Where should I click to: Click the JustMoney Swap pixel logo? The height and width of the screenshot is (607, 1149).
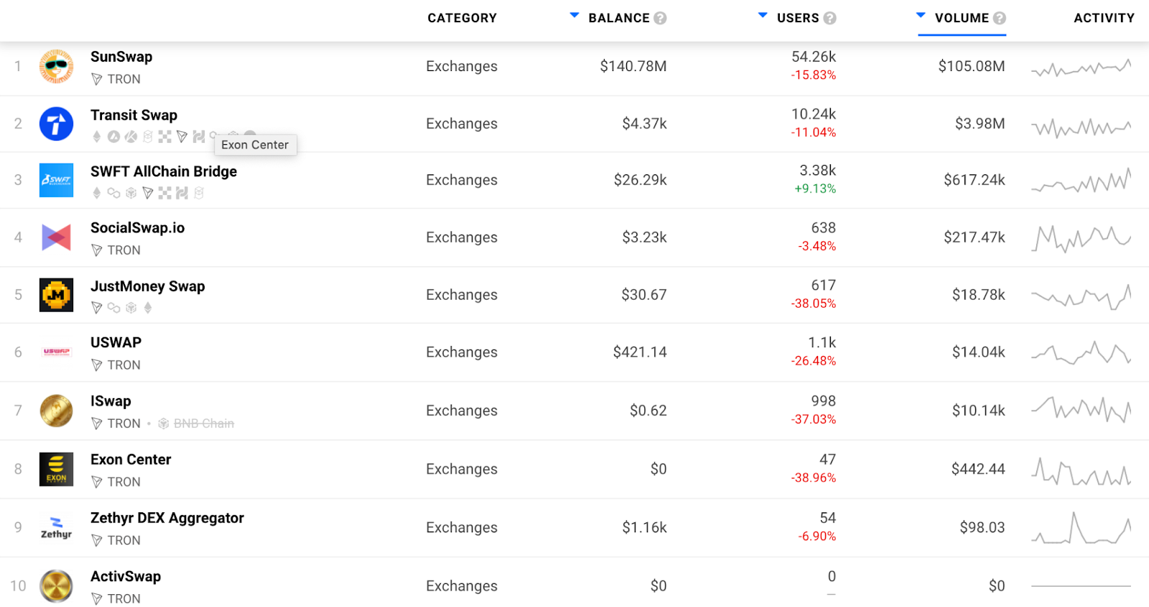point(56,295)
